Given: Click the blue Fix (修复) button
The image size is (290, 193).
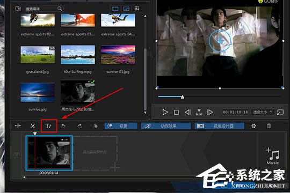Looking at the screenshot, I should click(121, 126).
